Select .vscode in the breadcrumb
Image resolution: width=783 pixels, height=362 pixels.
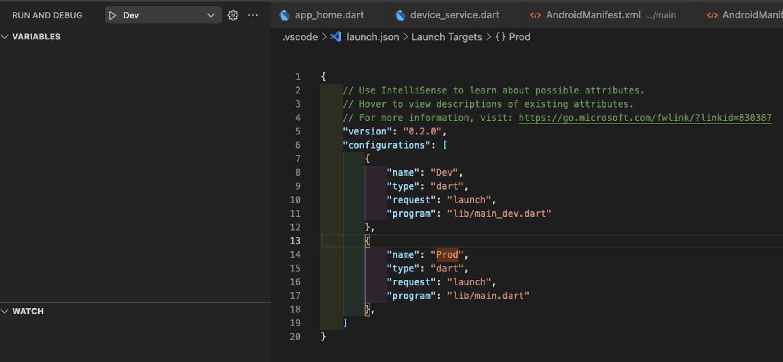(300, 37)
